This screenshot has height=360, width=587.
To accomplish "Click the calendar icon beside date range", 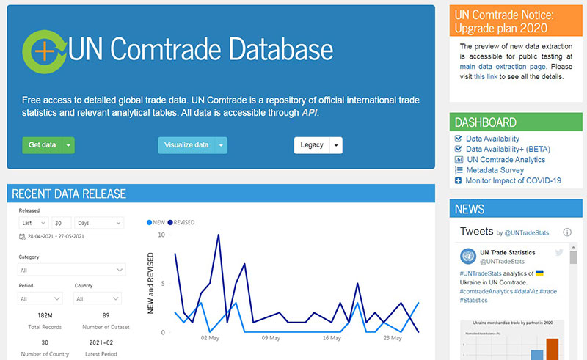I will click(22, 237).
